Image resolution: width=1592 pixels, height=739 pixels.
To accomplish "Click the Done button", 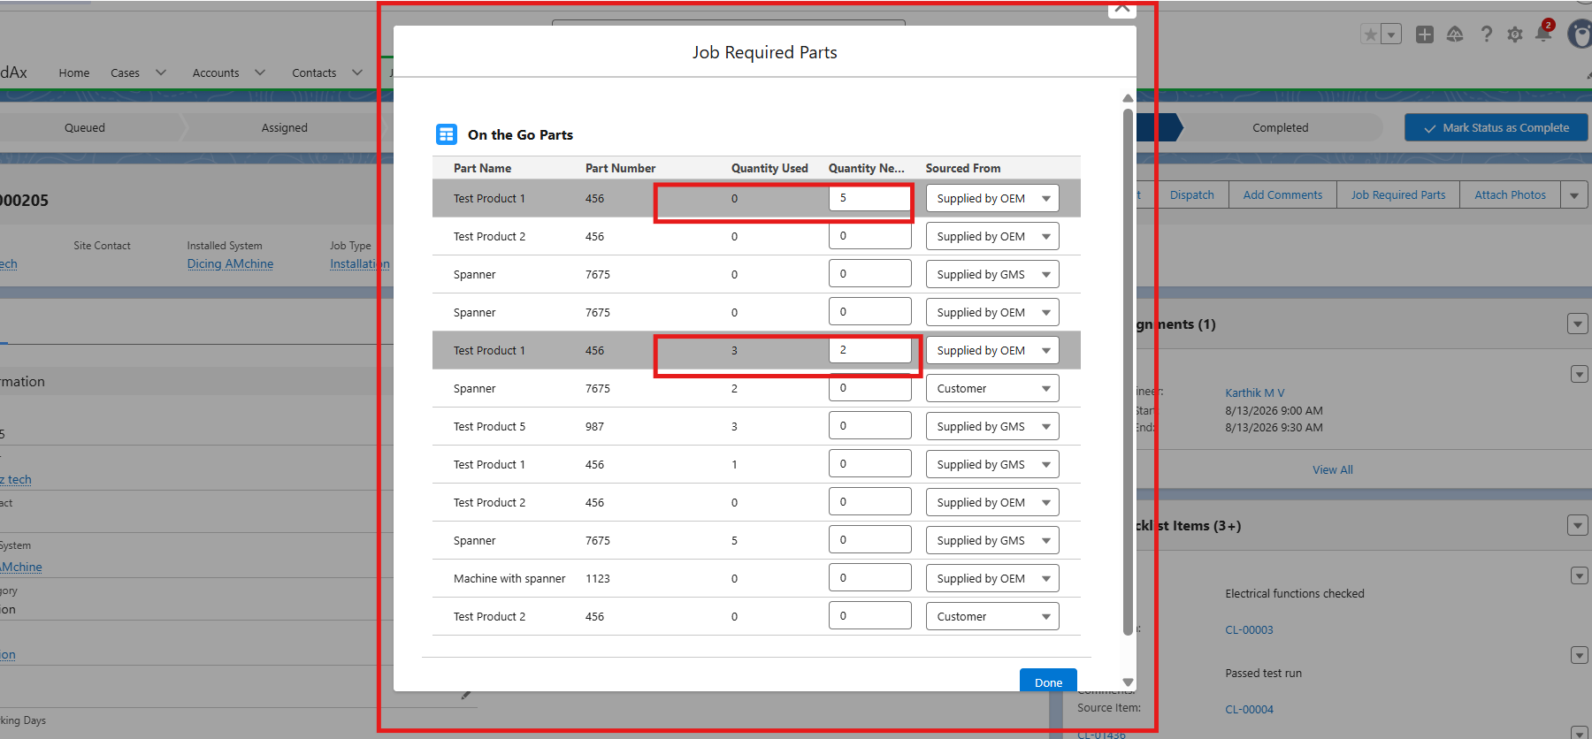I will pos(1048,682).
